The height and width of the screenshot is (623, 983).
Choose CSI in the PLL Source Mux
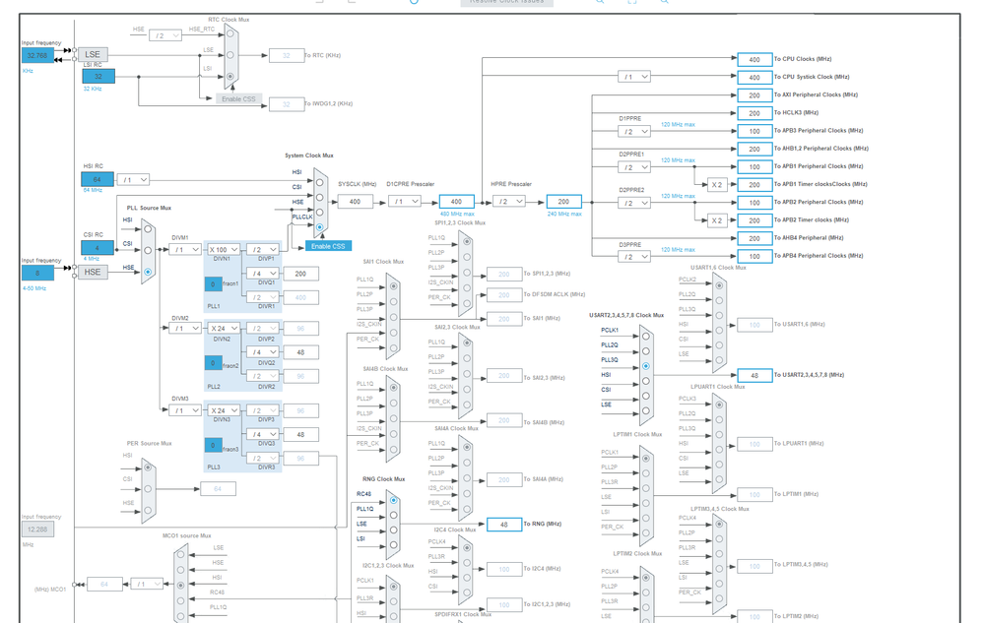[x=148, y=250]
